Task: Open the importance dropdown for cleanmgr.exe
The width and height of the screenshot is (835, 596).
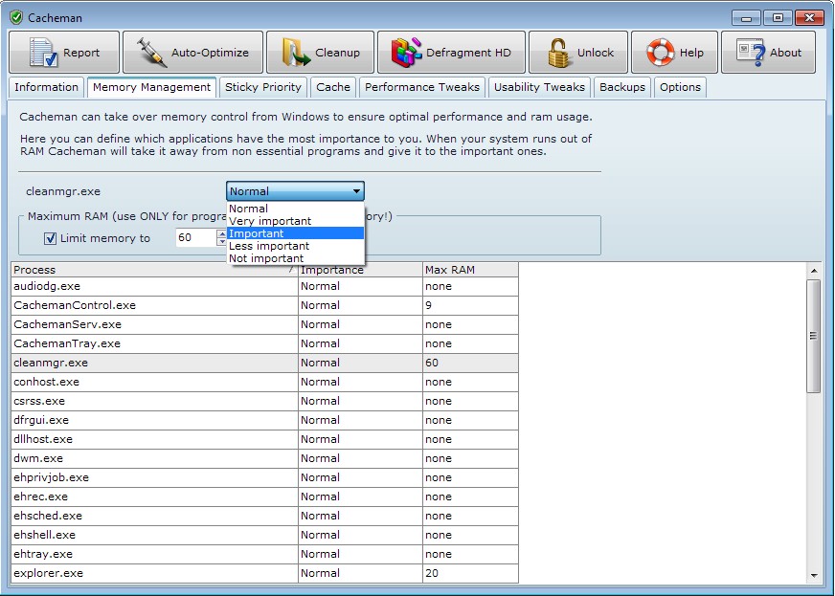Action: tap(296, 191)
